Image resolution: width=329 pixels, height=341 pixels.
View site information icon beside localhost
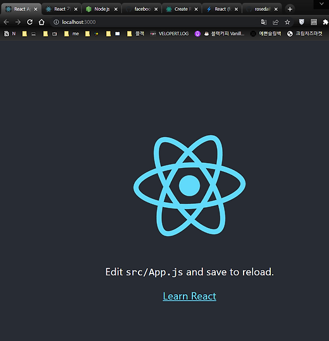(56, 22)
